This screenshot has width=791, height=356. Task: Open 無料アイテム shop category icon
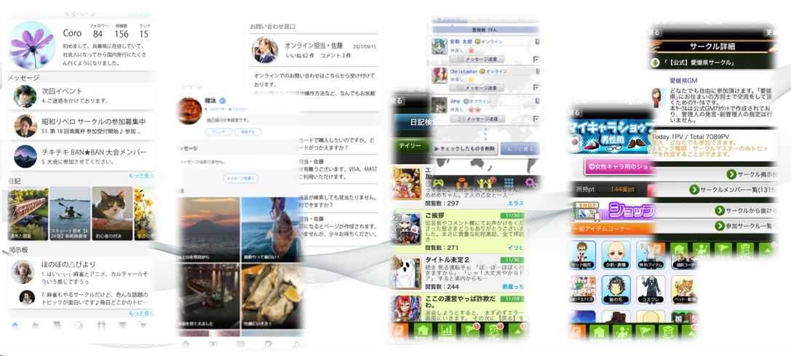pos(651,256)
